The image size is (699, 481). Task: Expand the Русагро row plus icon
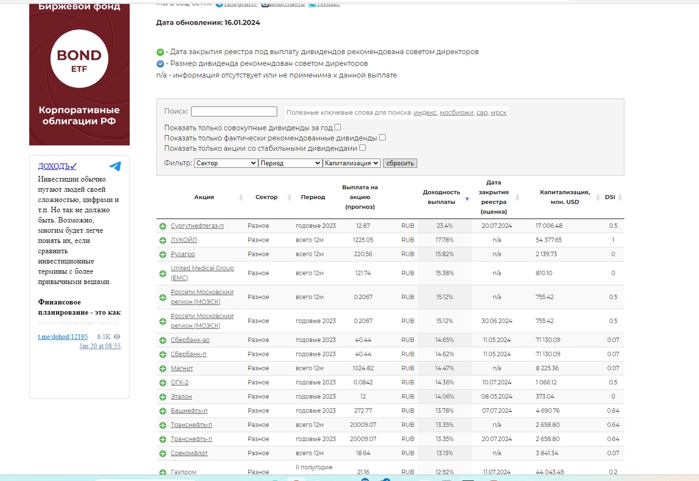tap(163, 254)
